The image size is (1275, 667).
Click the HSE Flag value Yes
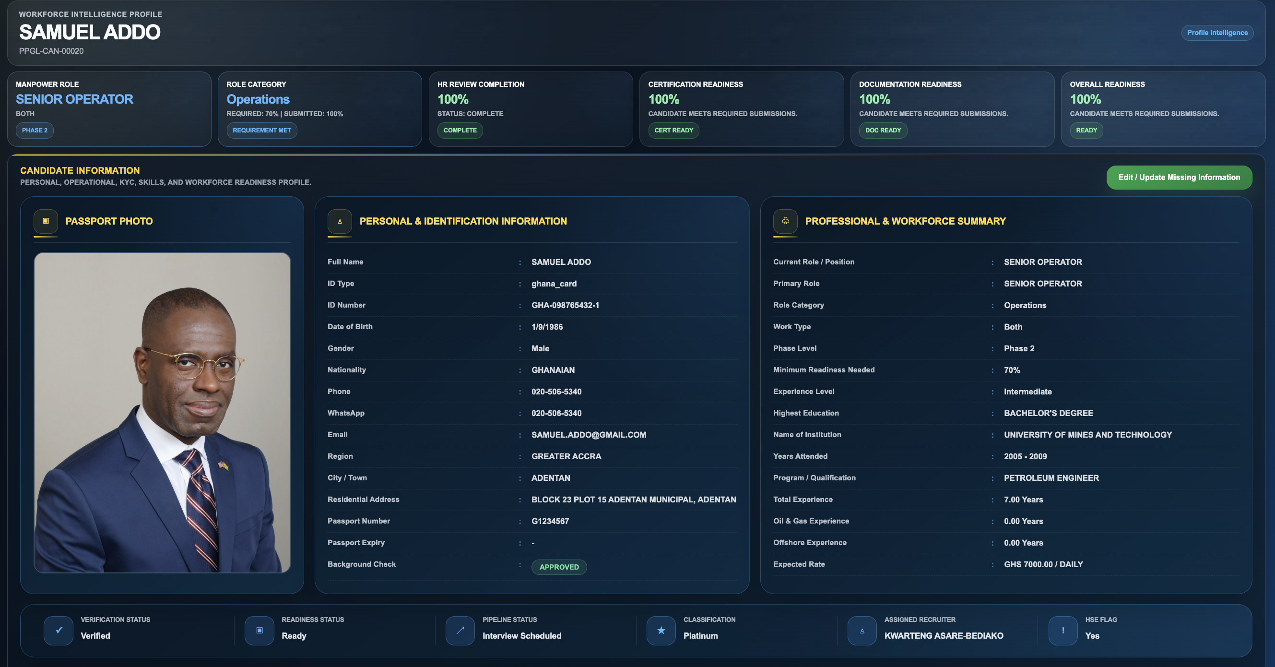pyautogui.click(x=1092, y=636)
